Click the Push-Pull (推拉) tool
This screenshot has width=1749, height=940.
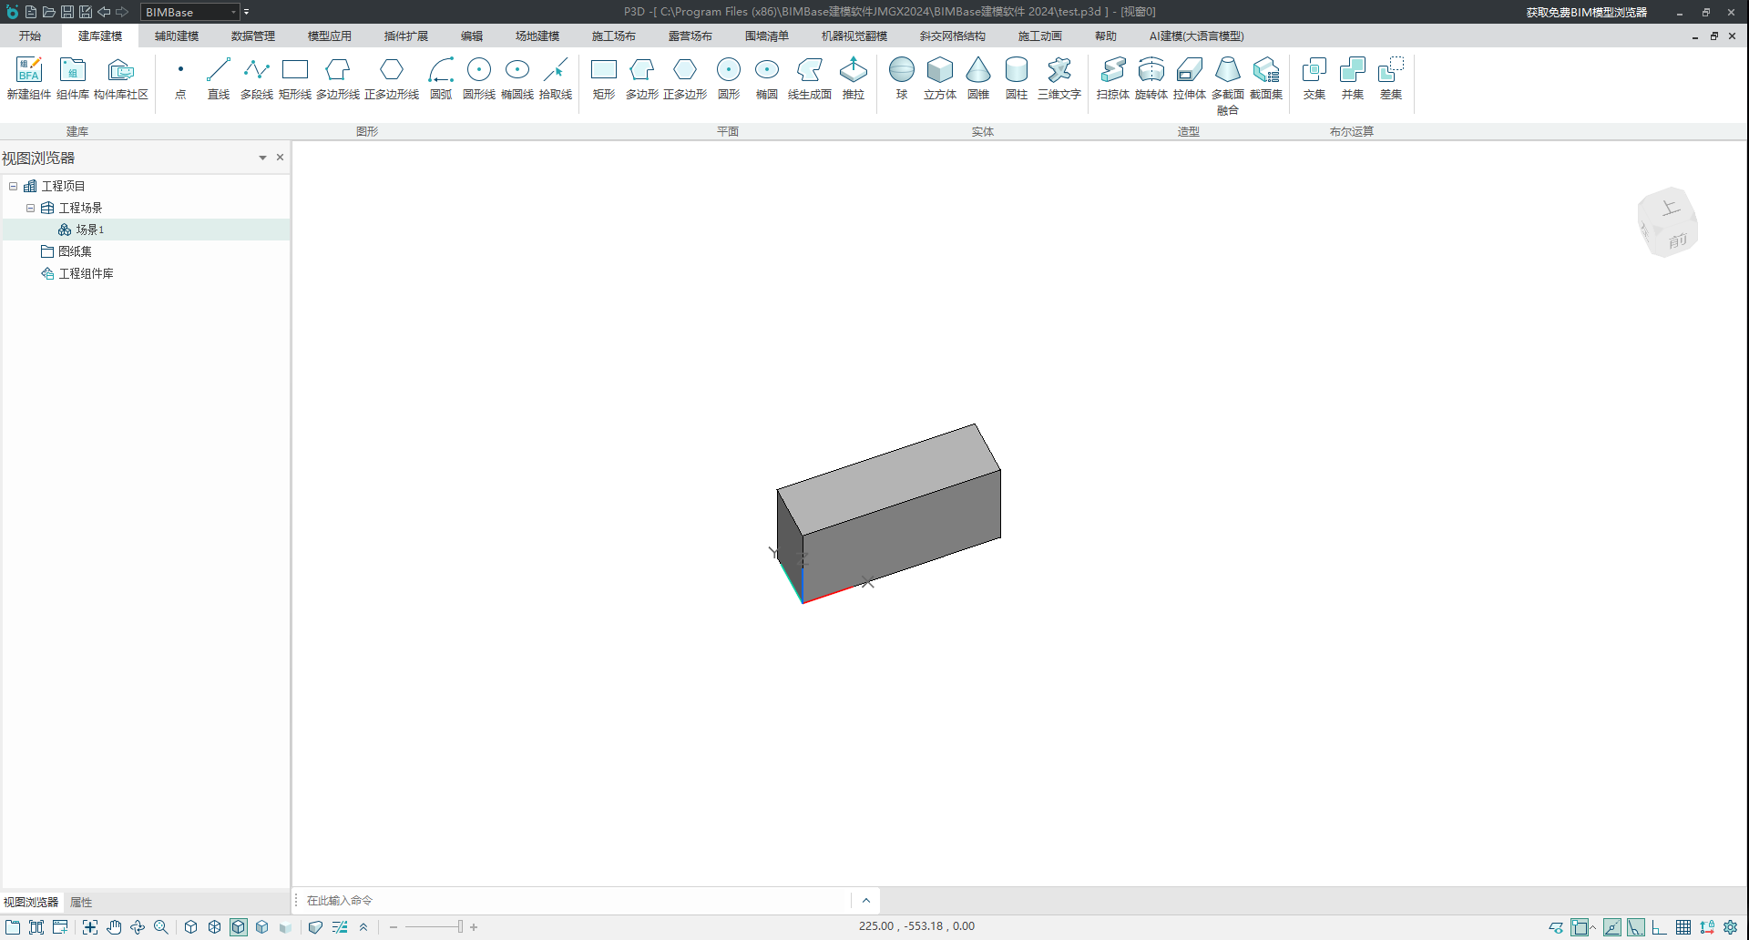click(853, 77)
